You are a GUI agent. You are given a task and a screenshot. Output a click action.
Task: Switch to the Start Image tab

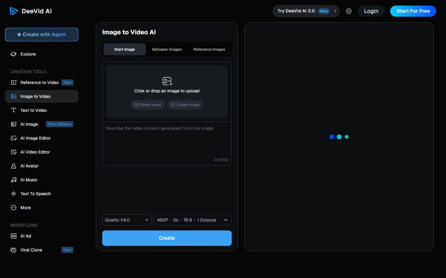point(125,49)
